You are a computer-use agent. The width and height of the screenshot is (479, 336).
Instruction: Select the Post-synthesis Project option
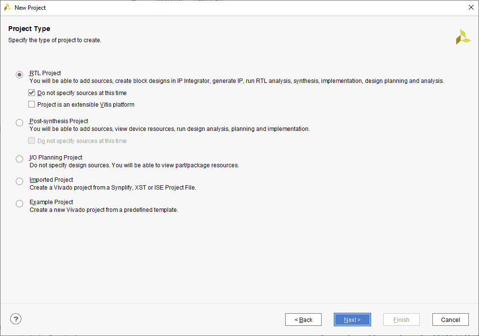[x=19, y=123]
